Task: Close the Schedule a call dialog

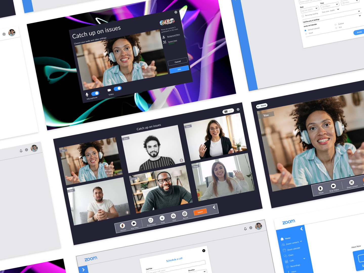Action: tap(204, 251)
